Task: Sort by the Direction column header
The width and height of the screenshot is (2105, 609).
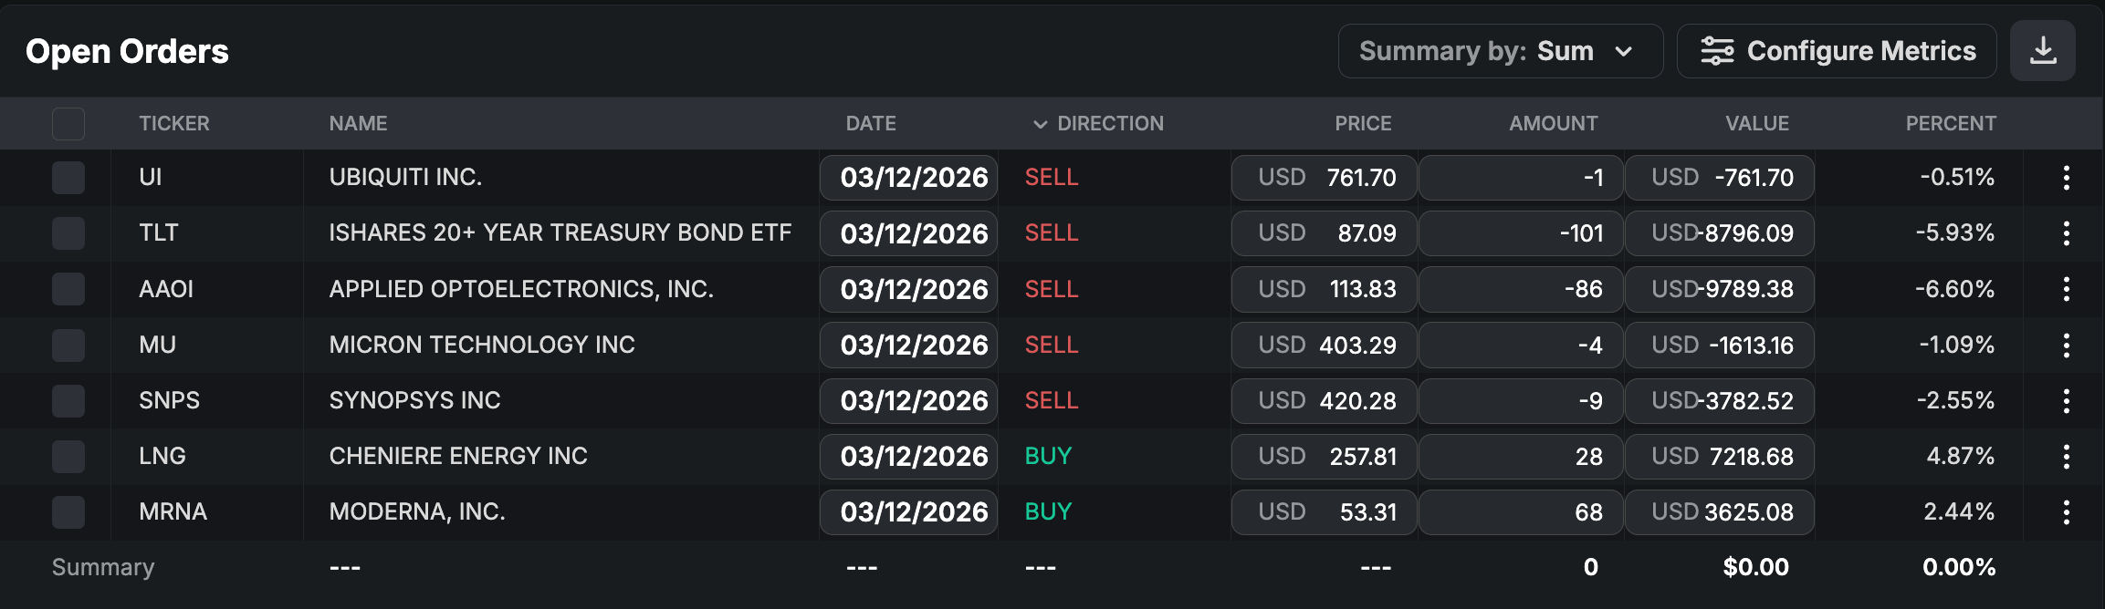Action: (x=1109, y=123)
